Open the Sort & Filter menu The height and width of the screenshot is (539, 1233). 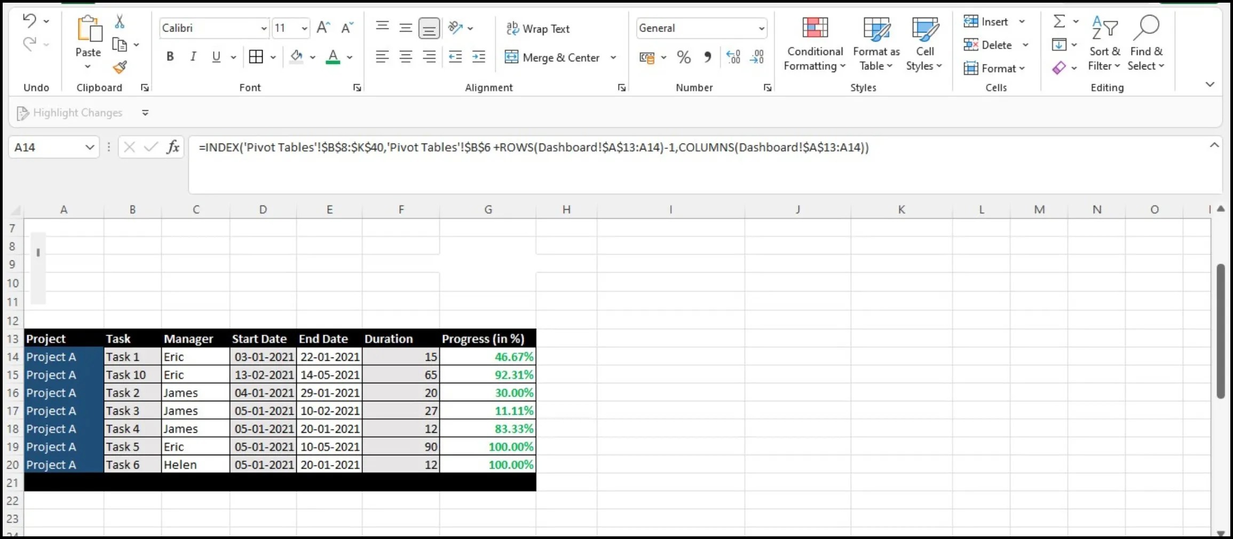tap(1104, 43)
